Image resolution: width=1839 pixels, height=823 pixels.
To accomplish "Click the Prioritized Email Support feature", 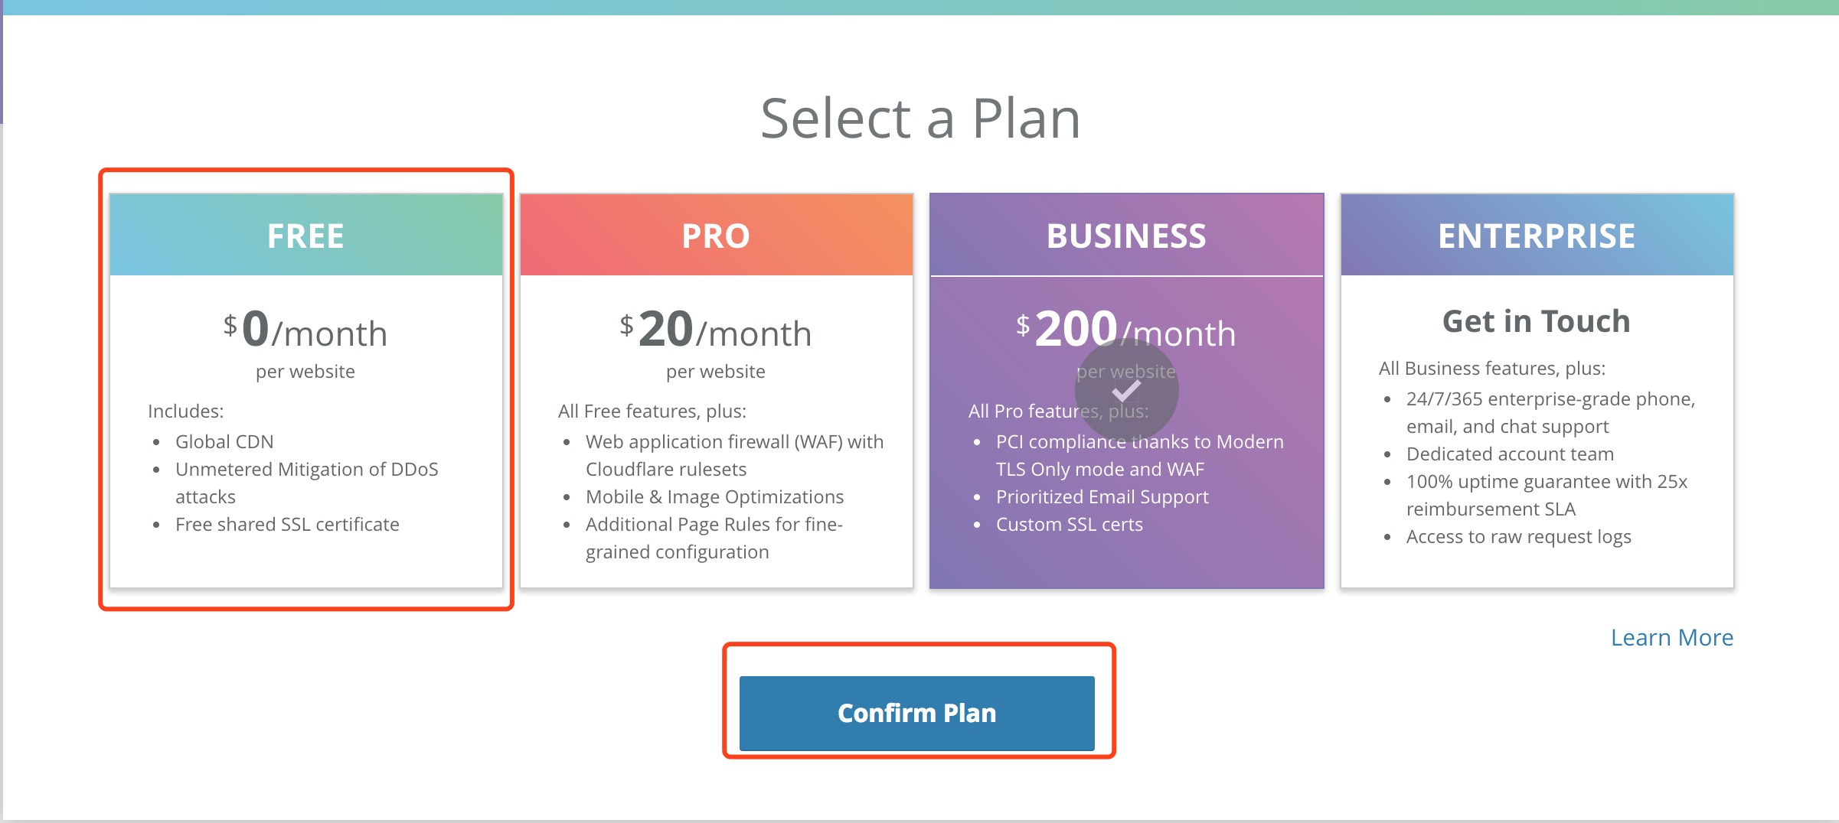I will pos(1102,496).
